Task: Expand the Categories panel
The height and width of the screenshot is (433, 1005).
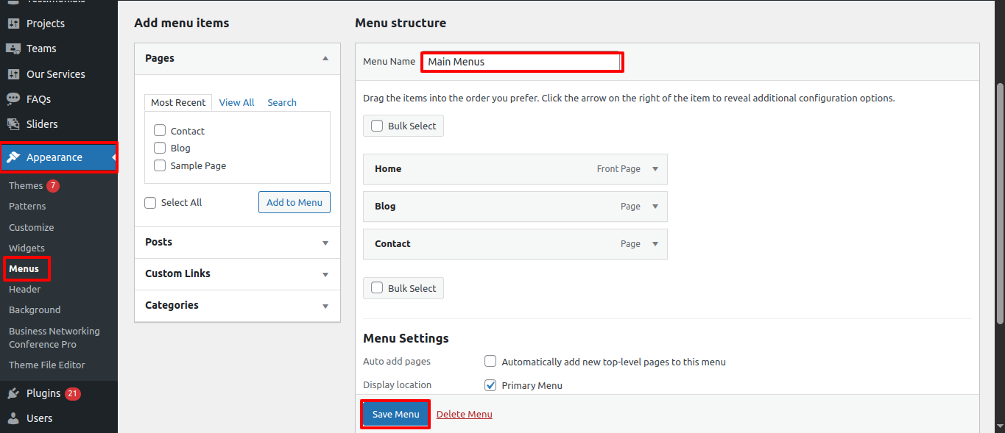Action: [237, 305]
